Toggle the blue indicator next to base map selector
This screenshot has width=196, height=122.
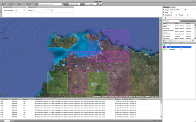point(164,9)
